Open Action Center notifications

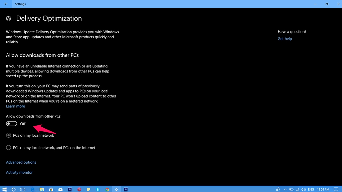[x=336, y=189]
